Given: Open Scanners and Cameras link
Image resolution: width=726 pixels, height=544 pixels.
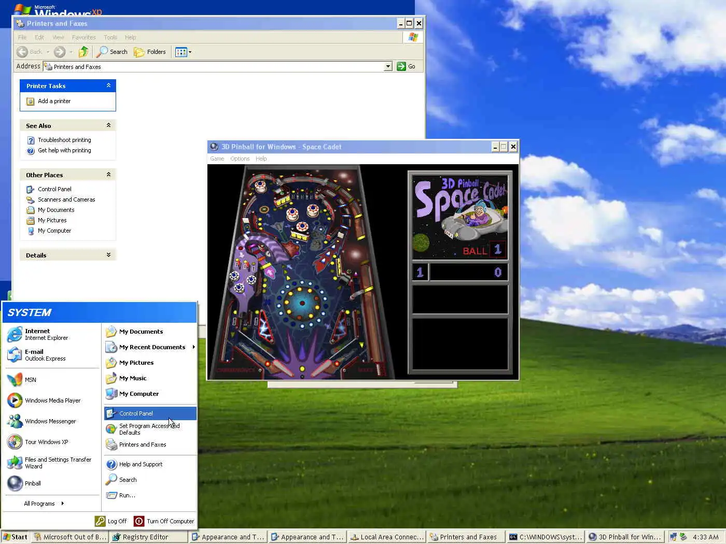Looking at the screenshot, I should (66, 199).
